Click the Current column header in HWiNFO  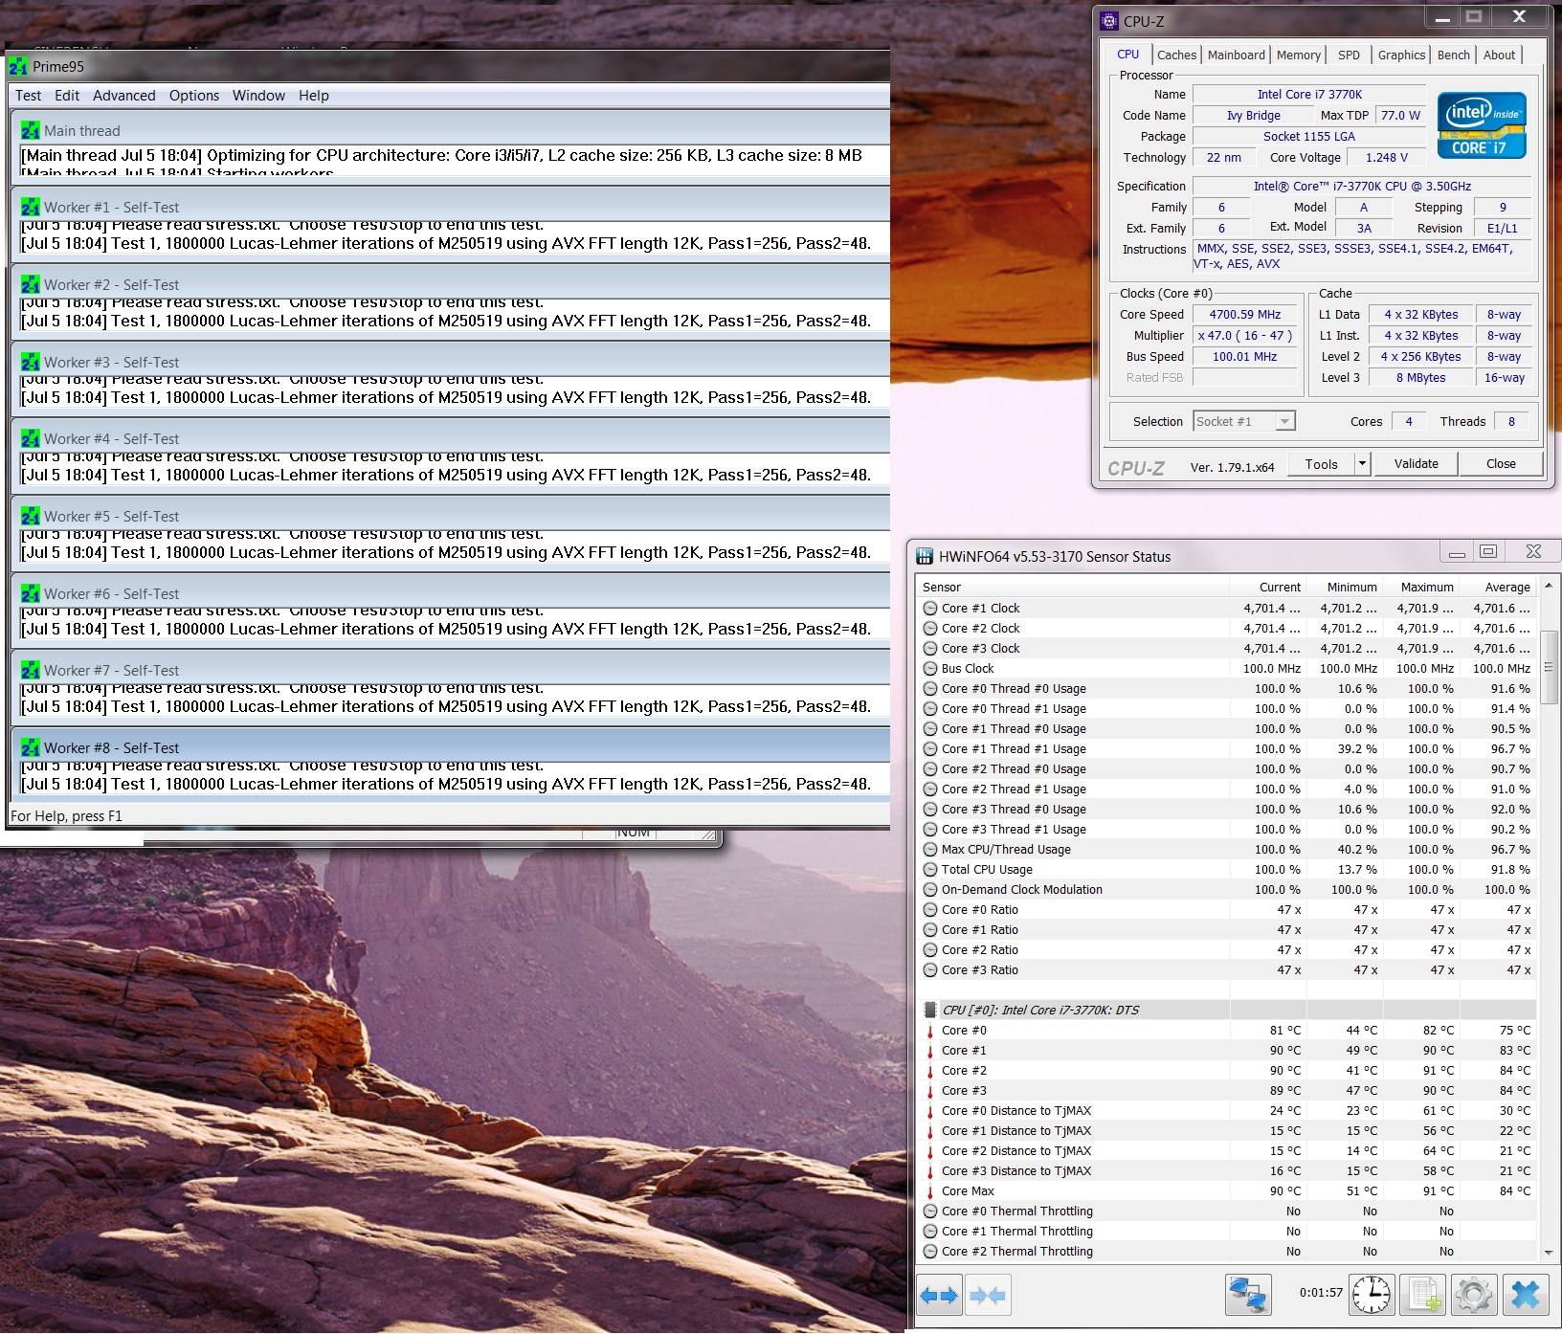tap(1267, 588)
